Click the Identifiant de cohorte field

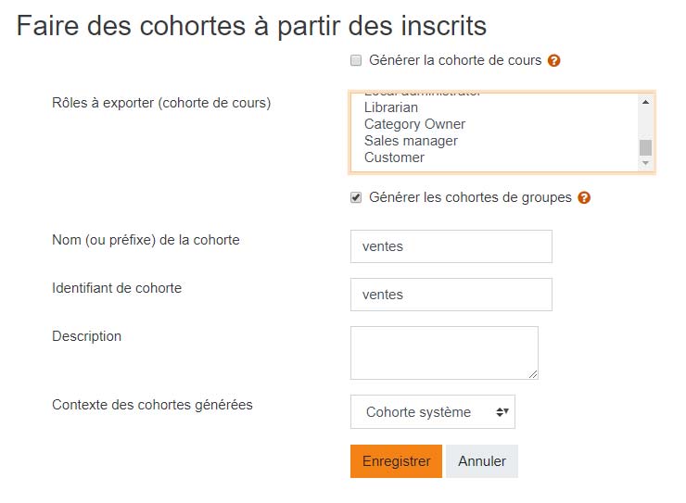point(451,295)
